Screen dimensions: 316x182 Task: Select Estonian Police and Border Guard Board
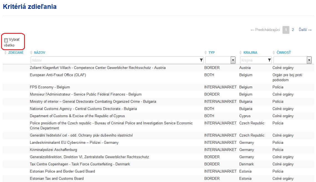158,171
